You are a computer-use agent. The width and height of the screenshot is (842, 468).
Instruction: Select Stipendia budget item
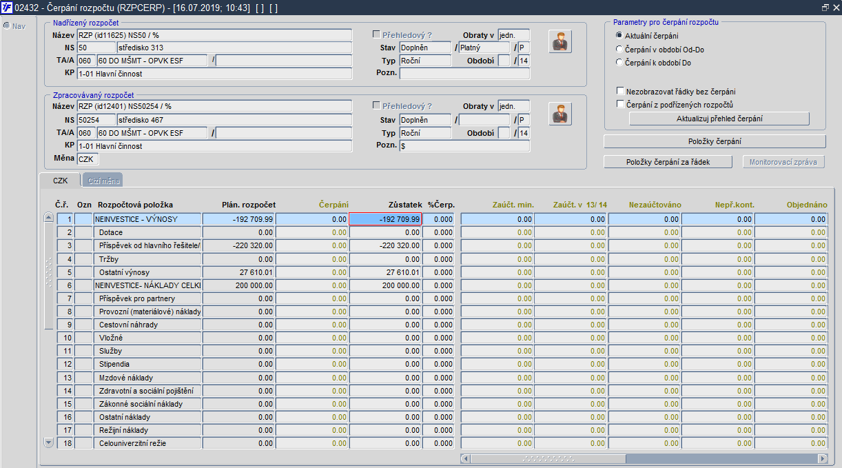[147, 364]
